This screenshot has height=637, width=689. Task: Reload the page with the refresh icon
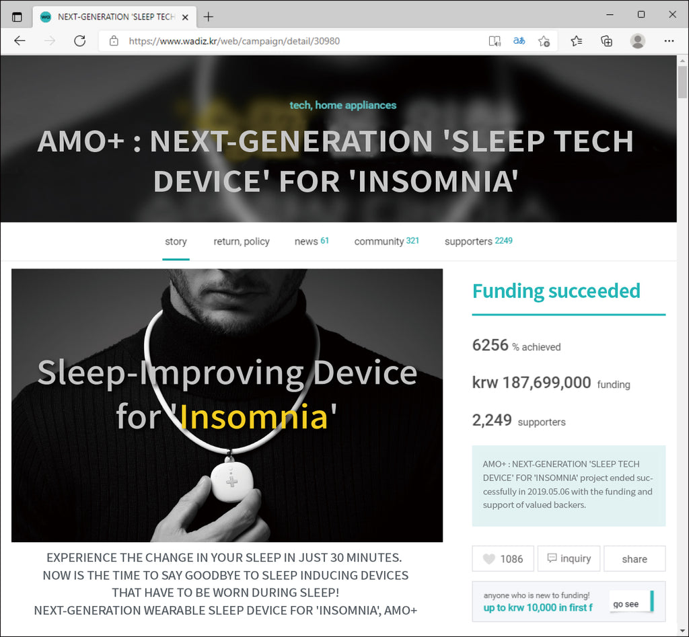pyautogui.click(x=79, y=41)
